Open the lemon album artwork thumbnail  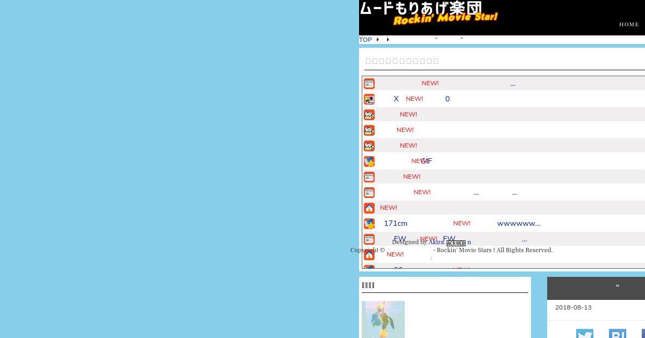(383, 320)
